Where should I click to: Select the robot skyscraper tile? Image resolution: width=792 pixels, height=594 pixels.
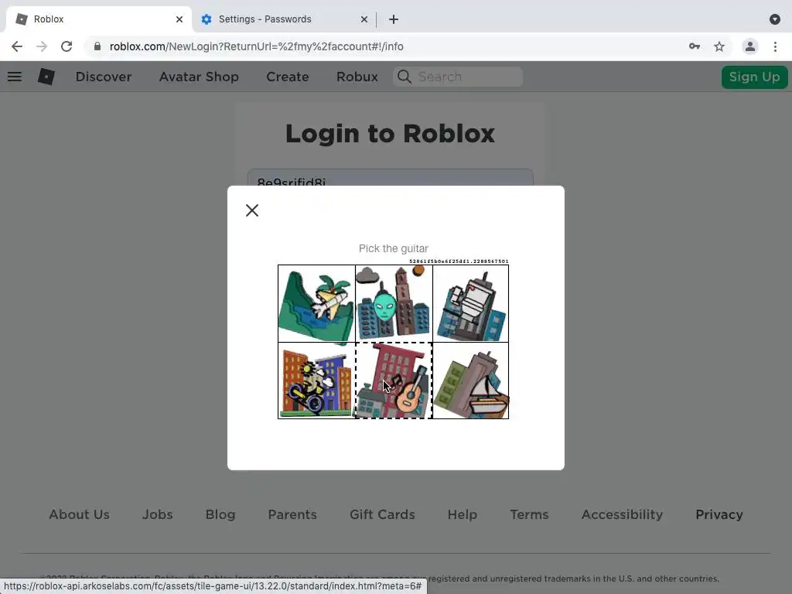[x=471, y=303]
